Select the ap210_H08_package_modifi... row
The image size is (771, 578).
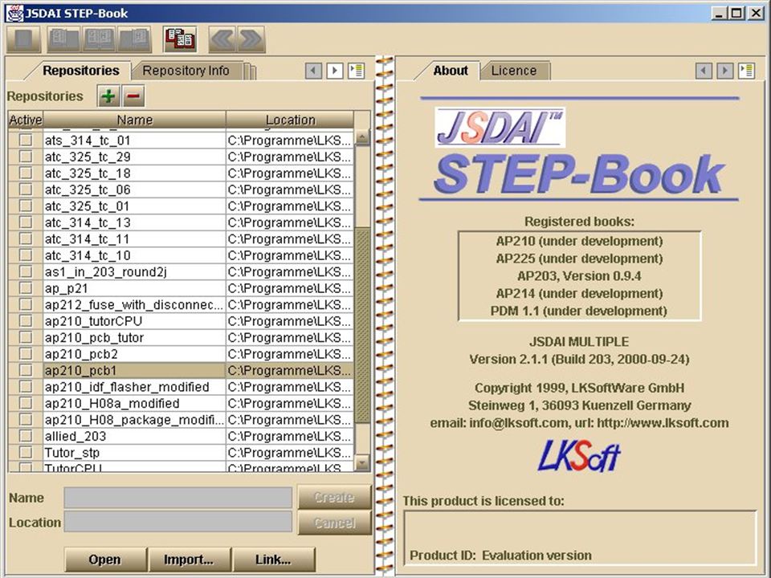(181, 420)
